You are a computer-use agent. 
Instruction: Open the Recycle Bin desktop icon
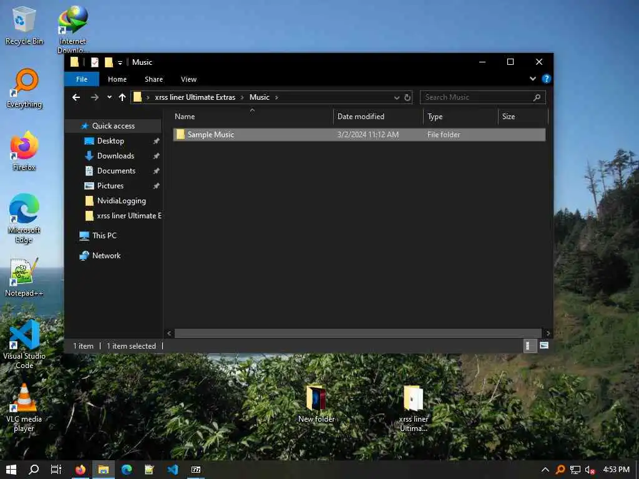coord(24,26)
